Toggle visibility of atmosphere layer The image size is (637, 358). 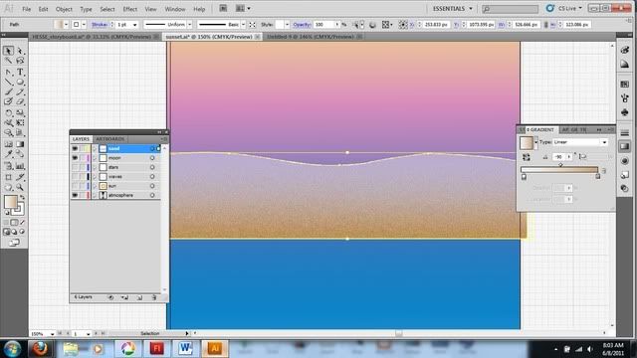click(x=75, y=195)
